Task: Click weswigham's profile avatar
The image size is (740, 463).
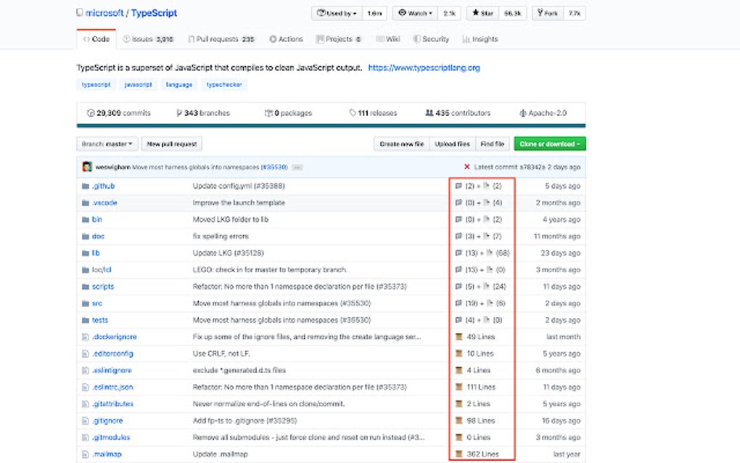Action: coord(87,166)
